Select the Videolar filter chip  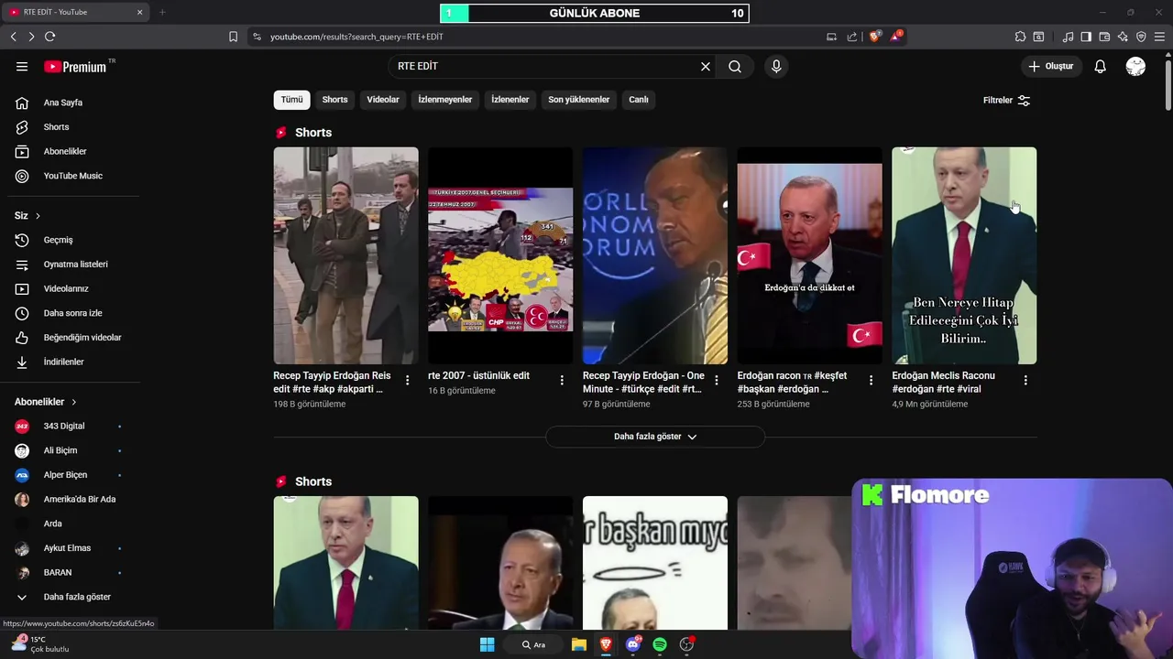(x=383, y=100)
